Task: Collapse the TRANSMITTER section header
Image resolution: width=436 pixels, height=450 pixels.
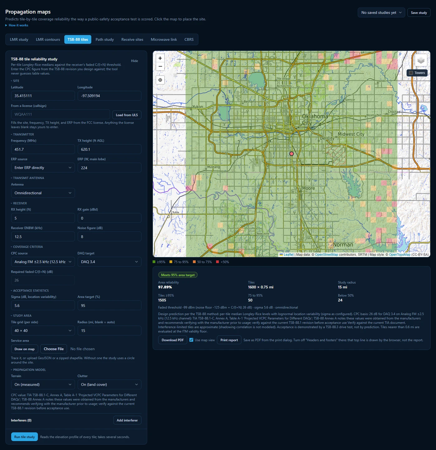Action: tap(22, 134)
